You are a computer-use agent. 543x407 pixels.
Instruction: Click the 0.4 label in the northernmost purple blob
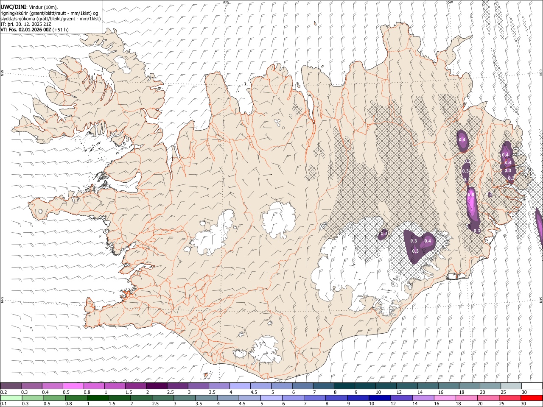click(x=462, y=140)
